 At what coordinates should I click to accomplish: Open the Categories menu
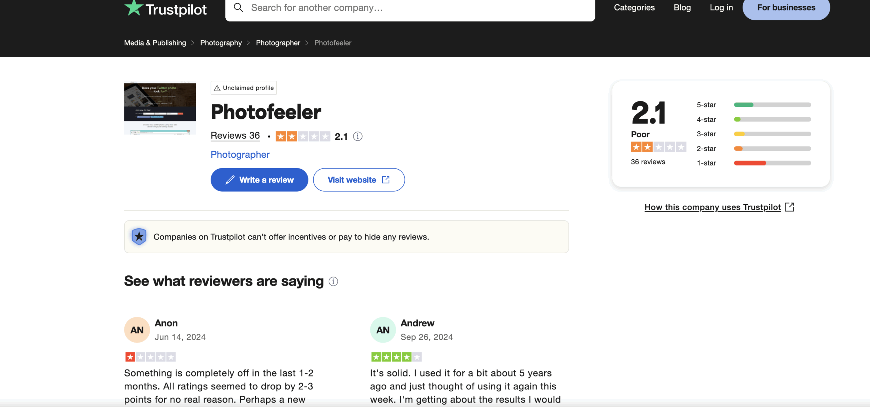(x=634, y=7)
